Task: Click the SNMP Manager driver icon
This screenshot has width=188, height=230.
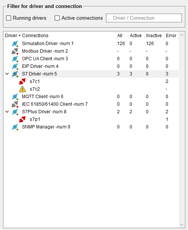Action: (15, 127)
